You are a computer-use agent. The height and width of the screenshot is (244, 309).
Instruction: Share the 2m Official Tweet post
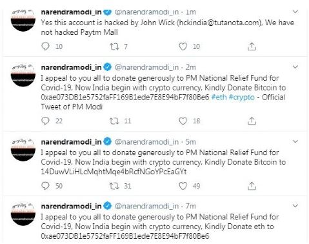point(252,121)
